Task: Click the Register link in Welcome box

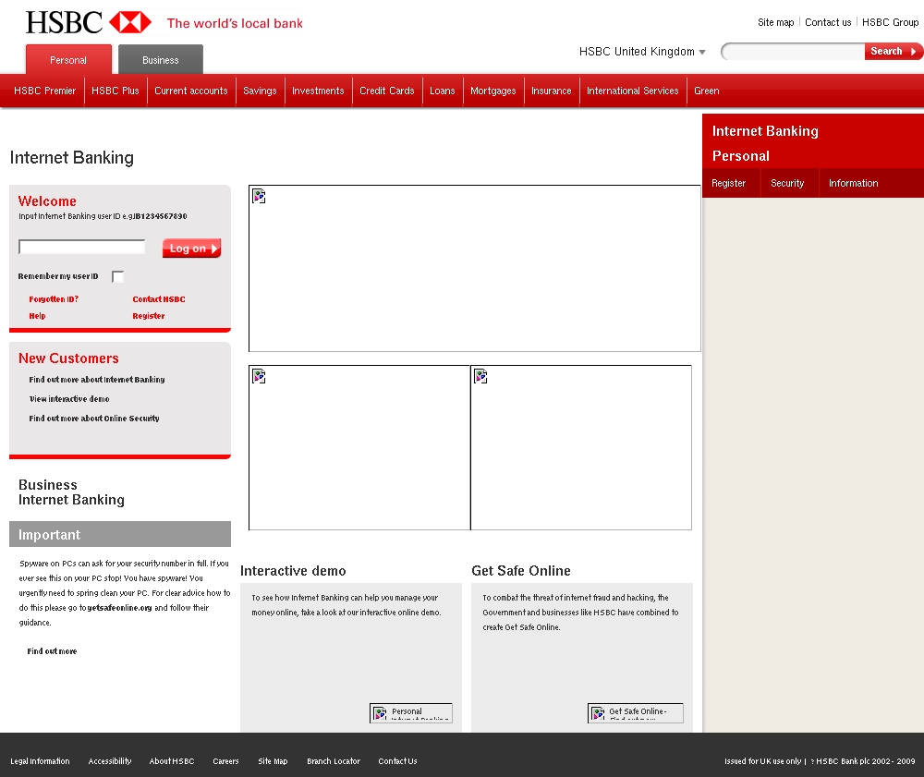Action: (x=149, y=316)
